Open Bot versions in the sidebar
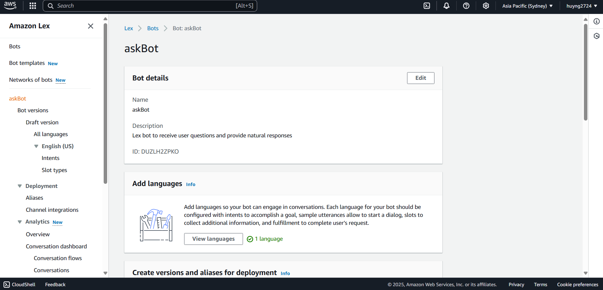Image resolution: width=603 pixels, height=290 pixels. [x=33, y=110]
